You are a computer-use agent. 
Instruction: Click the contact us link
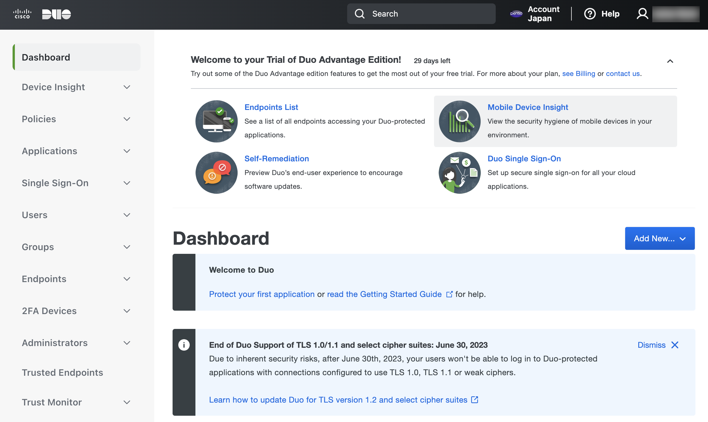[x=623, y=74]
